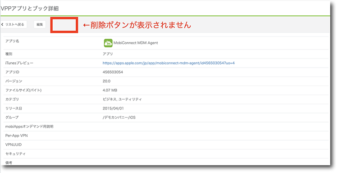Click the バージョン row label
Screen dimensions: 338x173
(x=14, y=81)
